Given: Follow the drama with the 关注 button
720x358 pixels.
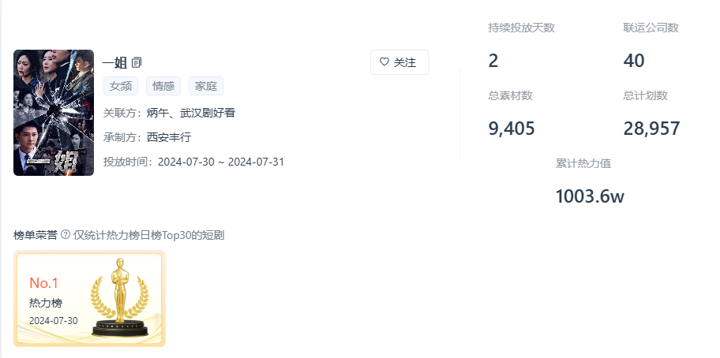Looking at the screenshot, I should coord(399,62).
